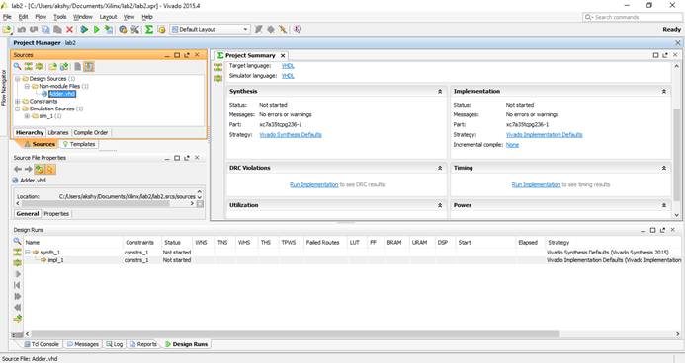The image size is (685, 363).
Task: Click the green-arrow icon at the bottom of Design Runs sidebar
Action: [x=17, y=319]
